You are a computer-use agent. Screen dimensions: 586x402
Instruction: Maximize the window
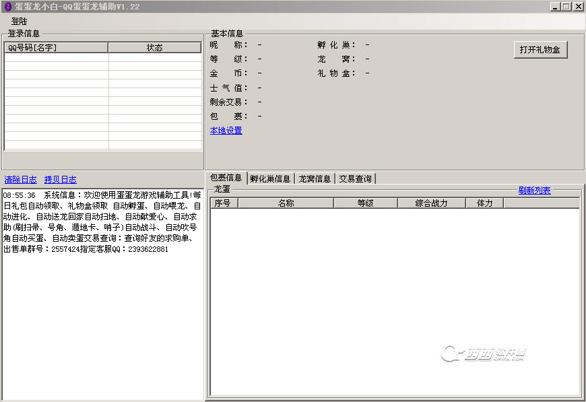[566, 6]
